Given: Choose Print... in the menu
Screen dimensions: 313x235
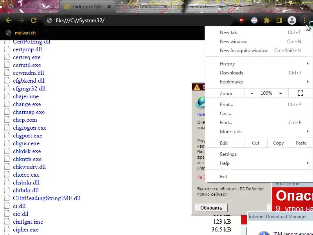Looking at the screenshot, I should 259,105.
